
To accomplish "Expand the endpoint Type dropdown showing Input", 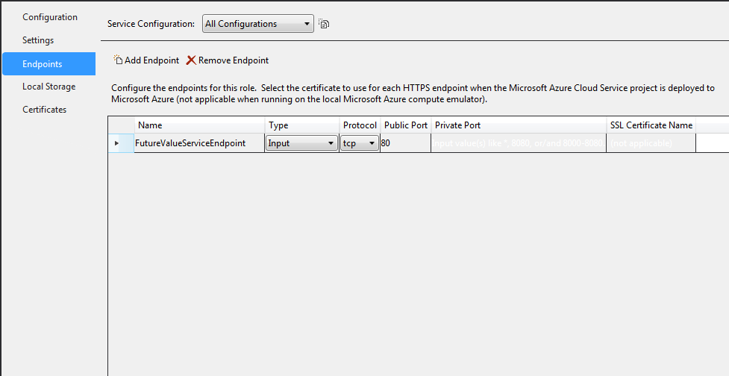I will tap(301, 143).
